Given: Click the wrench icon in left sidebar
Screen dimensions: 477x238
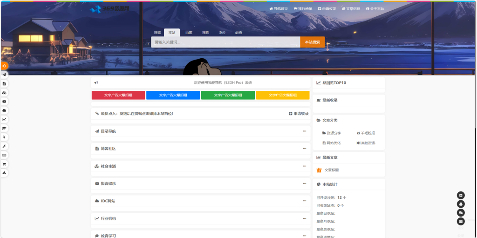Looking at the screenshot, I should point(4,146).
